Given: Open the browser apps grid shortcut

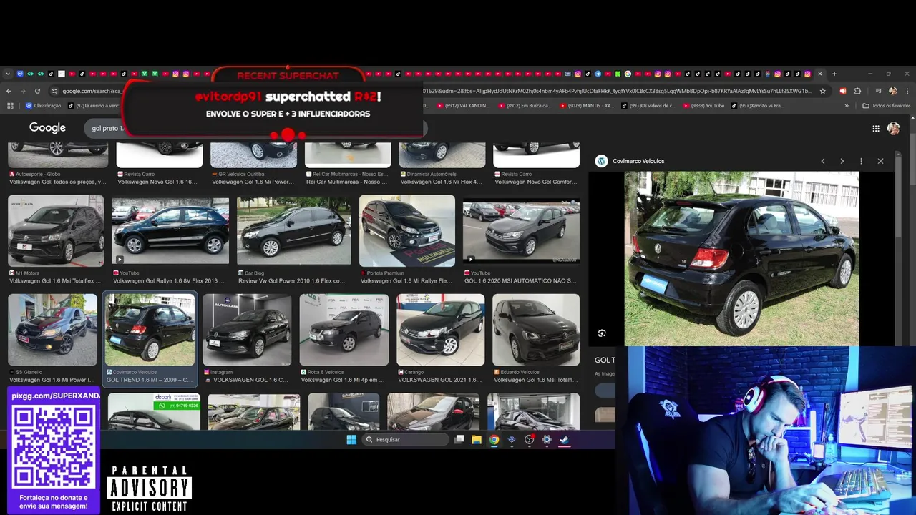Looking at the screenshot, I should [10, 106].
